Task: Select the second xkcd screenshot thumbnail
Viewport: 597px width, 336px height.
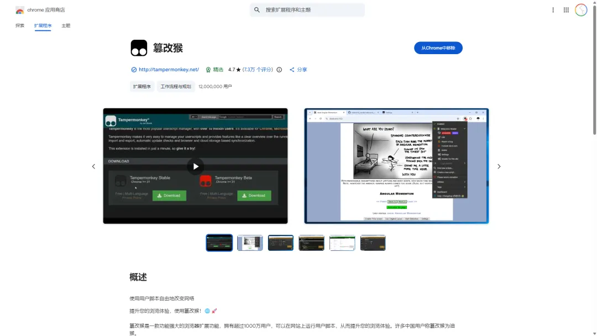Action: pyautogui.click(x=250, y=243)
